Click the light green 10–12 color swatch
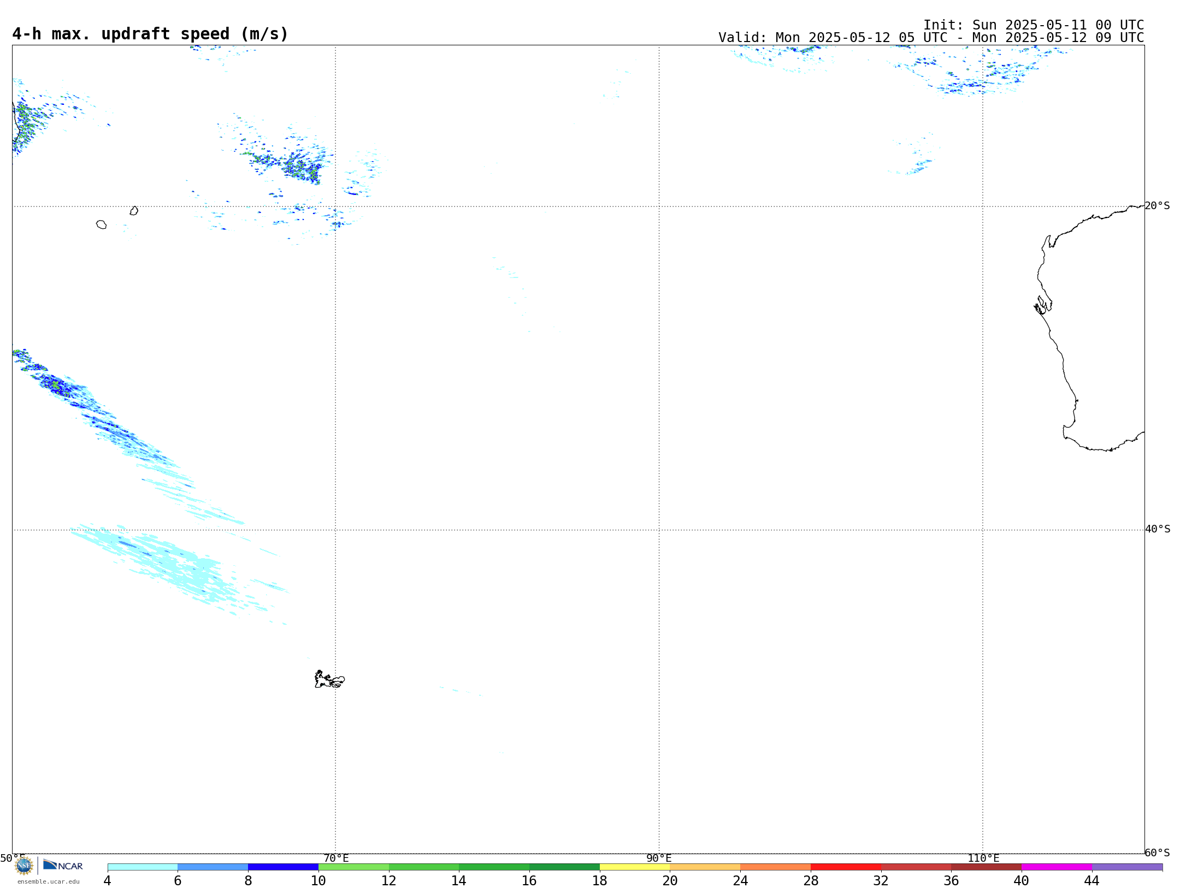 353,867
